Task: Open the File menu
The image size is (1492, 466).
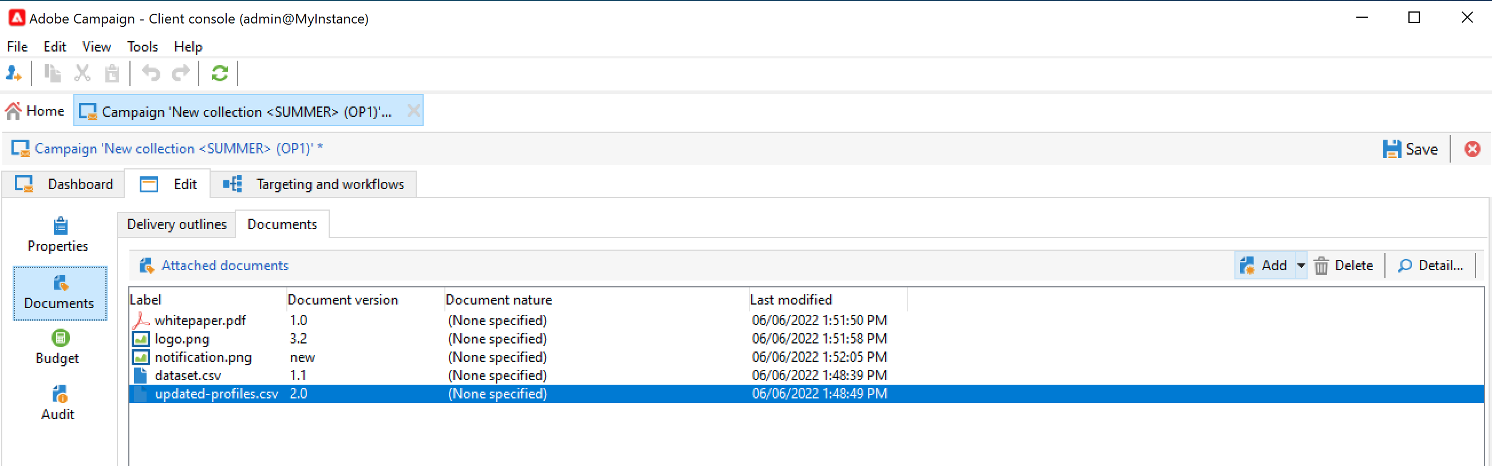Action: tap(17, 46)
